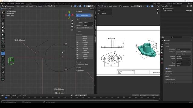This screenshot has height=108, width=193.
Task: Enable Separate Units checkbox
Action: (x=177, y=54)
